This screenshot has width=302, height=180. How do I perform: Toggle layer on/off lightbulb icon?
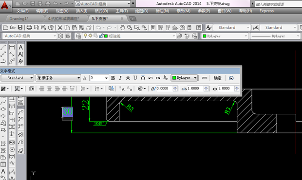[x=85, y=36]
